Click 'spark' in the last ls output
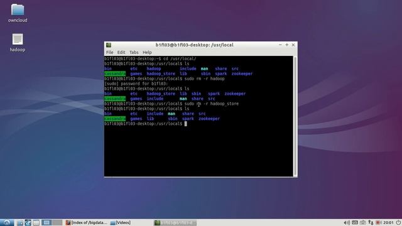Image resolution: width=402 pixels, height=226 pixels. pos(188,119)
